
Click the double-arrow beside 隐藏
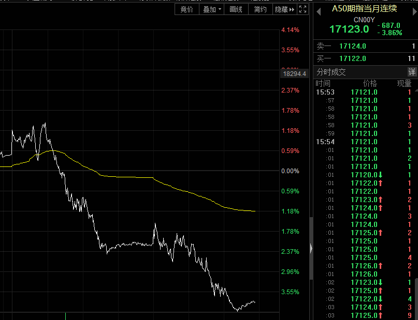click(x=292, y=10)
